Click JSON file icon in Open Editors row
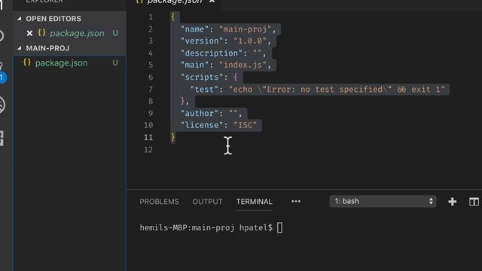Viewport: 482px width, 271px height. pos(42,32)
